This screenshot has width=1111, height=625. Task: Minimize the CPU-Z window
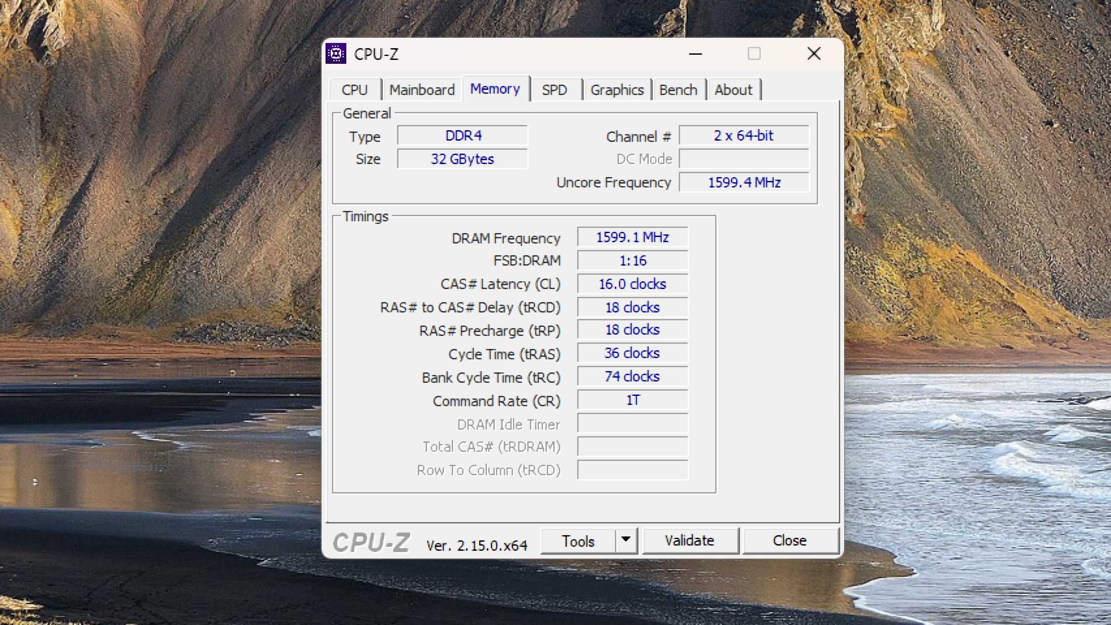coord(696,54)
